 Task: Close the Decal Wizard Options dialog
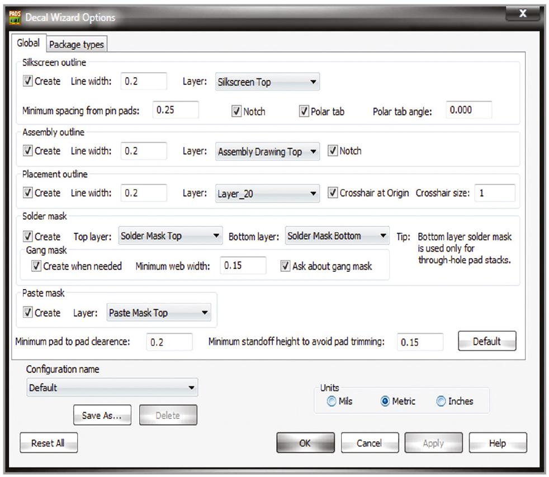pyautogui.click(x=523, y=14)
